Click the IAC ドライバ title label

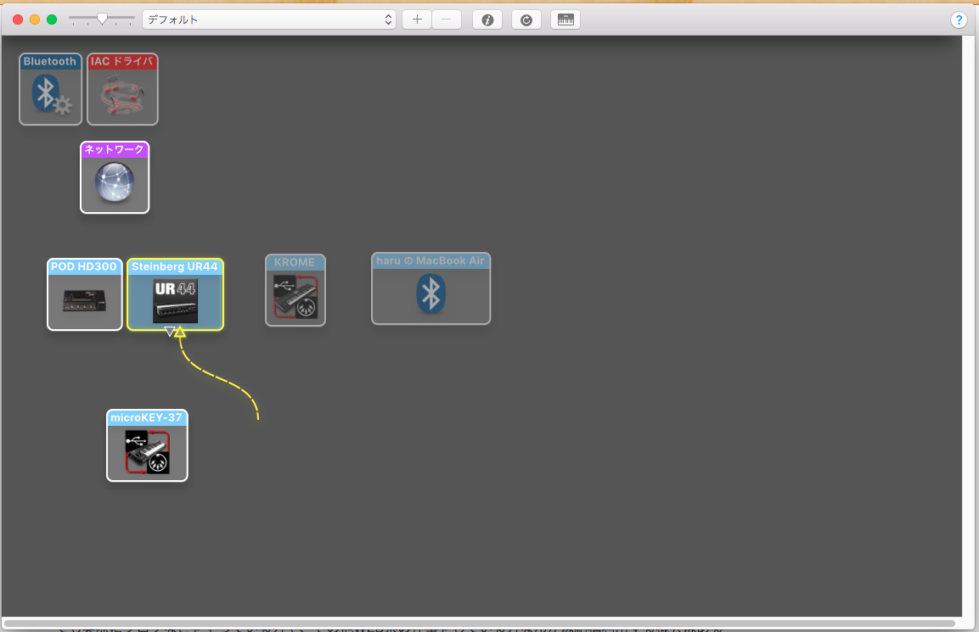click(x=121, y=61)
